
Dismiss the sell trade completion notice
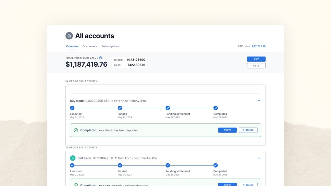point(248,185)
